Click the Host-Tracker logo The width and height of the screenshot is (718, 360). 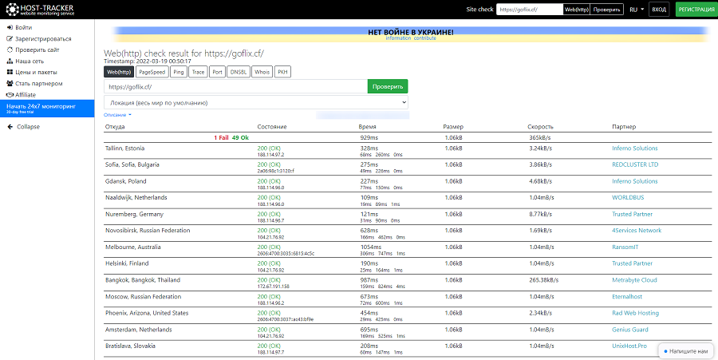(x=40, y=9)
